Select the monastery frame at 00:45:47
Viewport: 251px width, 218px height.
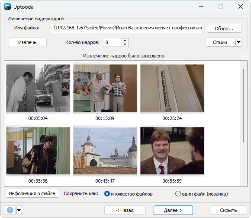tap(105, 151)
